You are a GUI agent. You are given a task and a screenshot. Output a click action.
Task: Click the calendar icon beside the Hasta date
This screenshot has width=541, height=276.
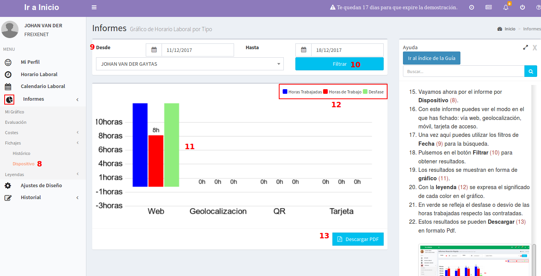coord(303,50)
